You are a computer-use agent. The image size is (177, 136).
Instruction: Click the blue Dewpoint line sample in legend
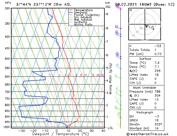tap(71, 12)
